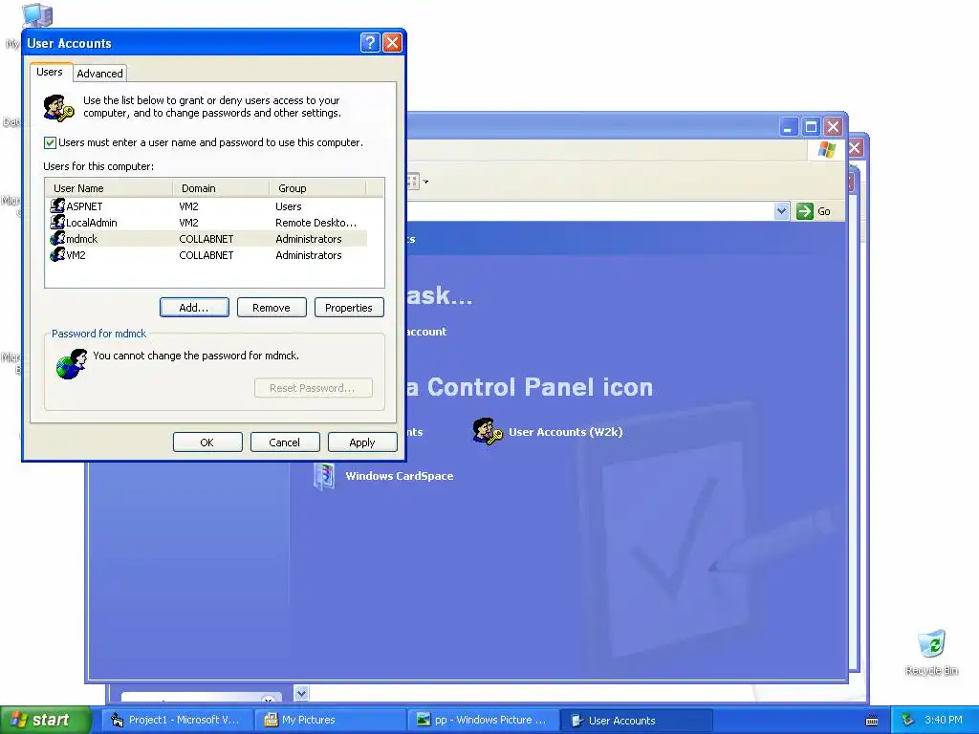The width and height of the screenshot is (979, 734).
Task: Maximize the Control Panel window
Action: [811, 127]
